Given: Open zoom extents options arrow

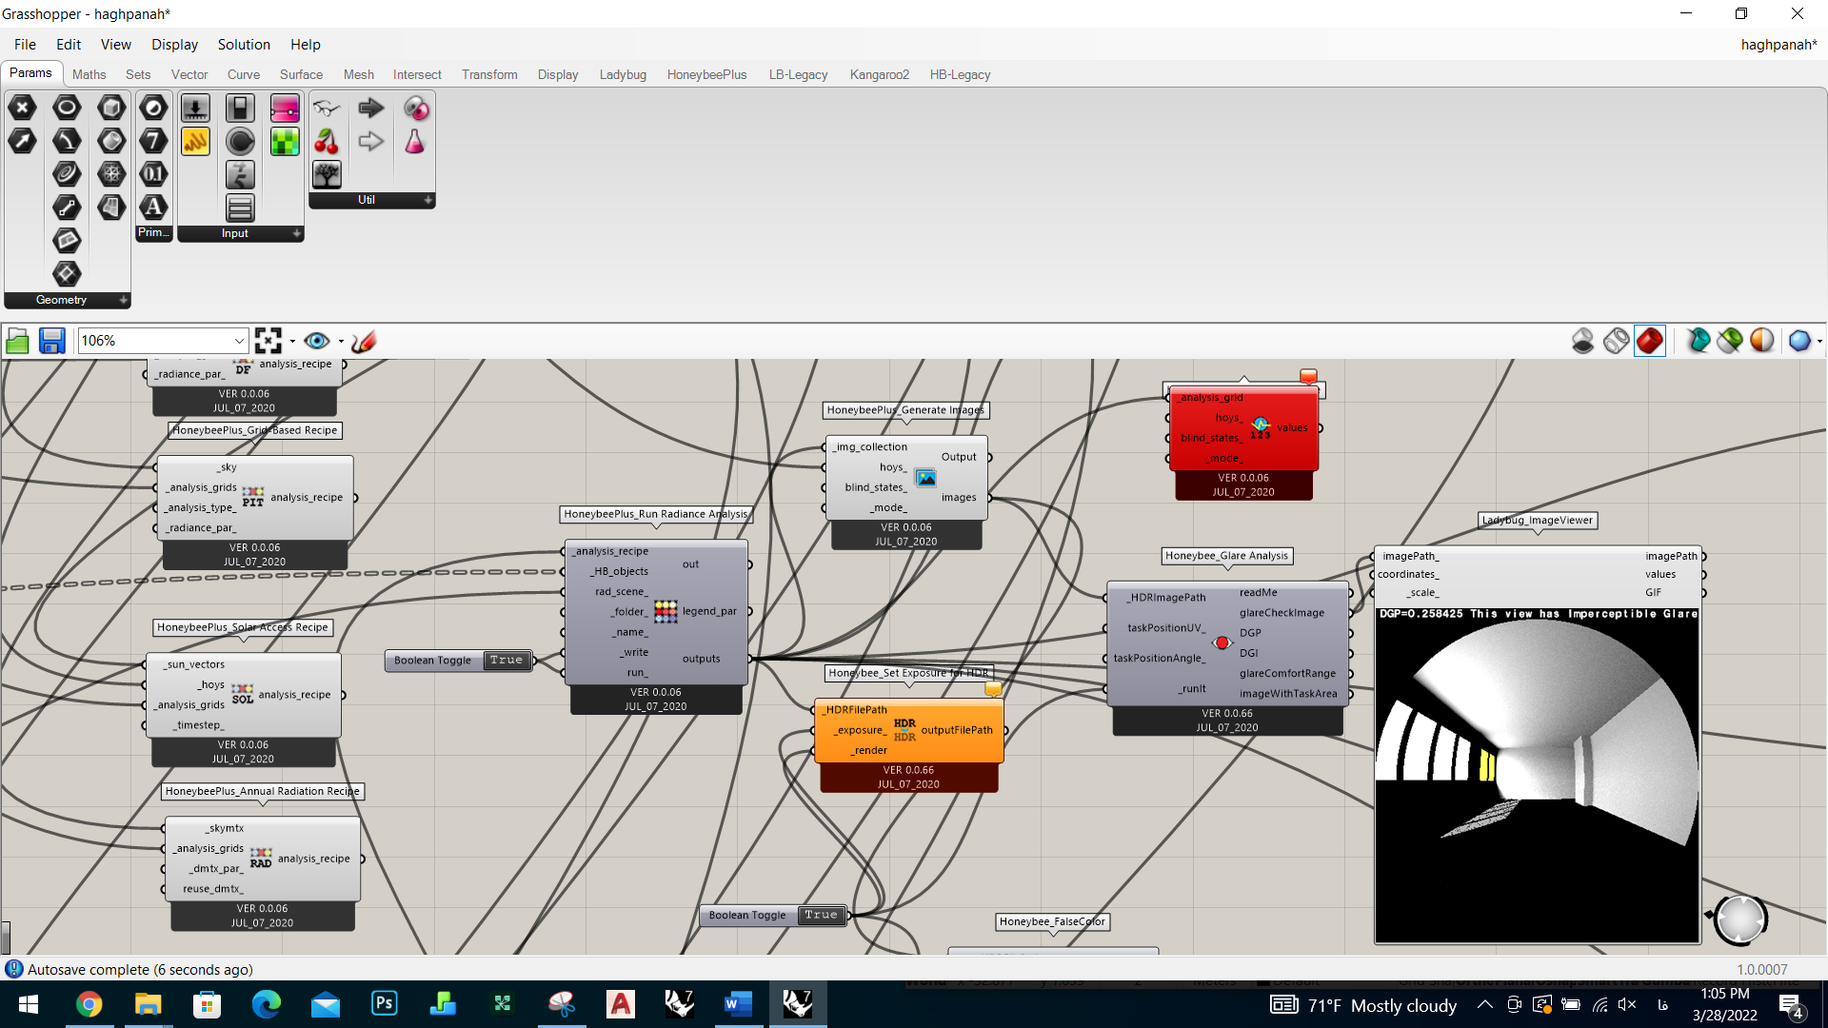Looking at the screenshot, I should click(x=292, y=341).
